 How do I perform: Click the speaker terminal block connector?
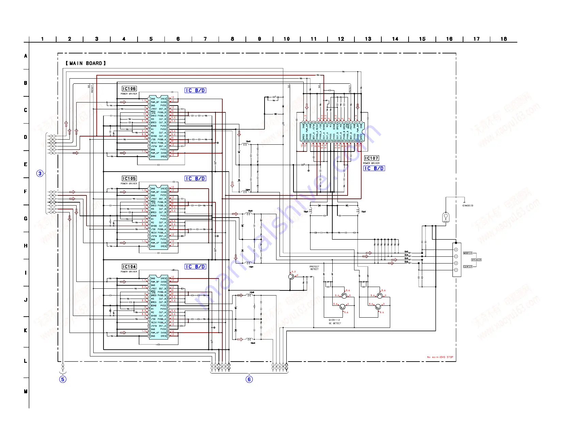click(x=457, y=260)
